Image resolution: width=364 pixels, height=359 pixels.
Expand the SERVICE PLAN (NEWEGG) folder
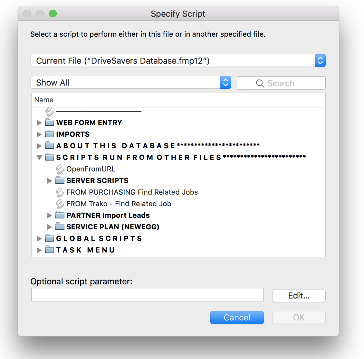point(50,227)
